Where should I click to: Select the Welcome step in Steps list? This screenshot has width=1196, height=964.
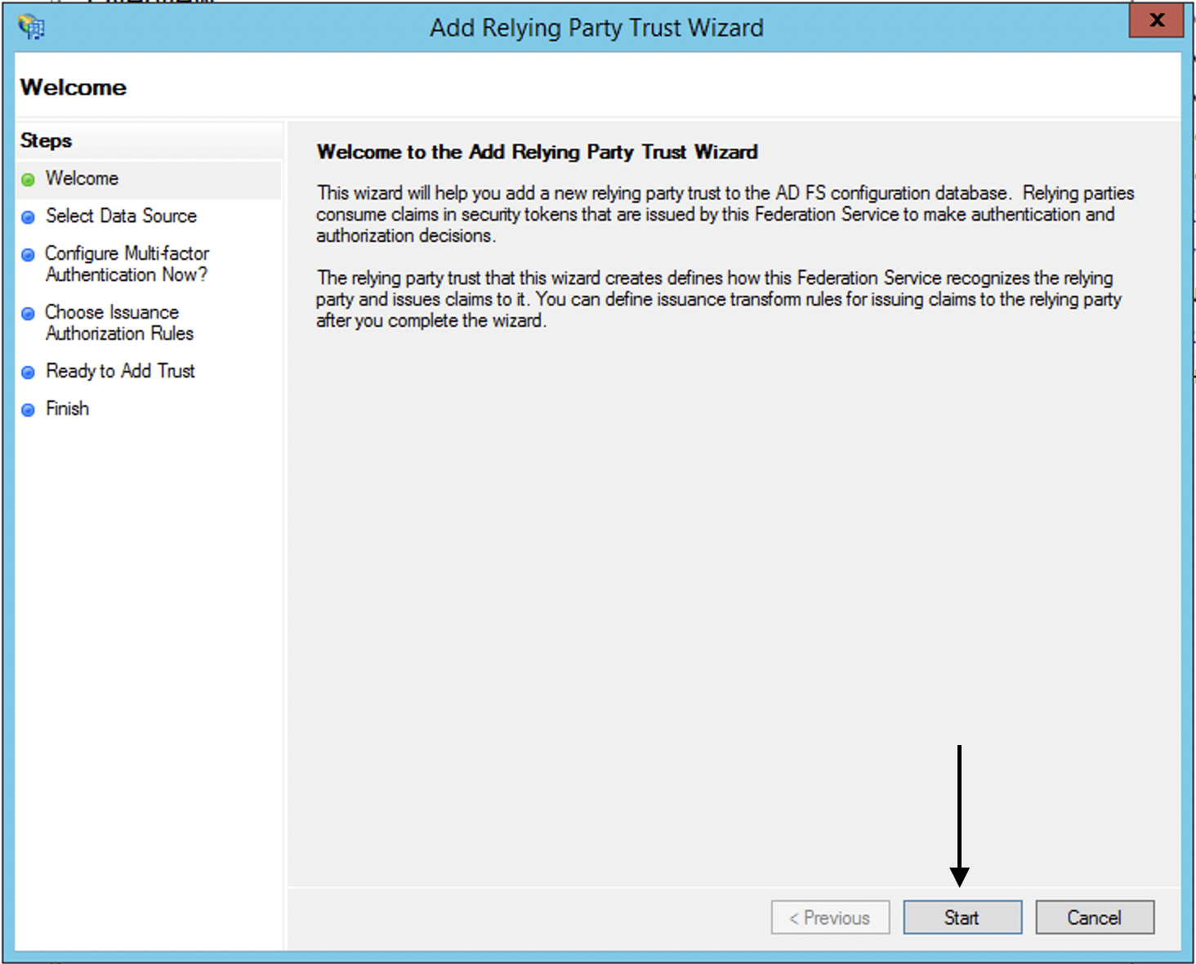pyautogui.click(x=82, y=179)
